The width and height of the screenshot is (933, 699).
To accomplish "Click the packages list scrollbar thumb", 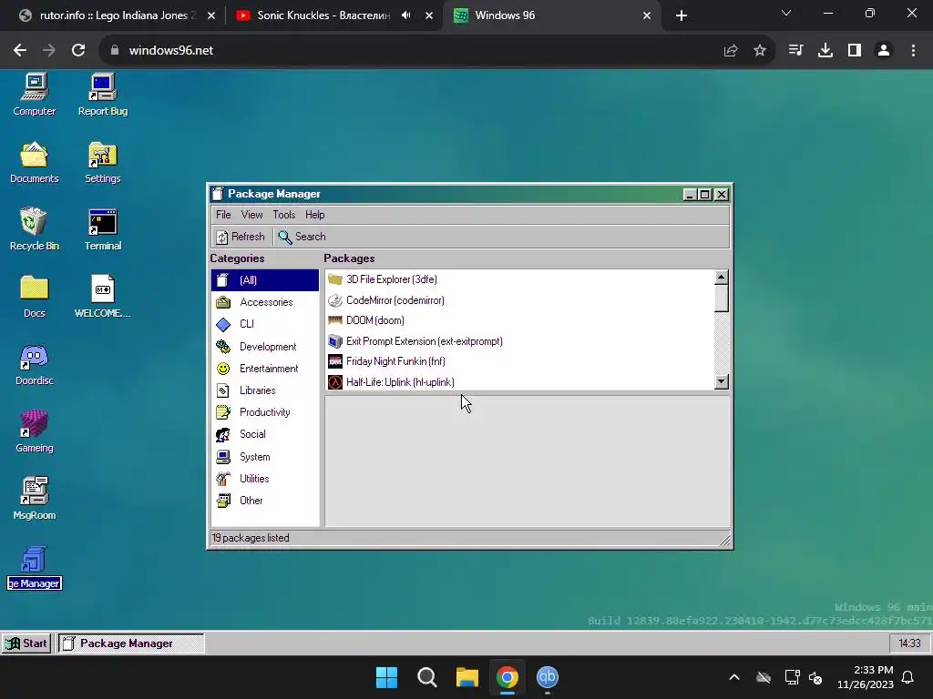I will pos(722,299).
